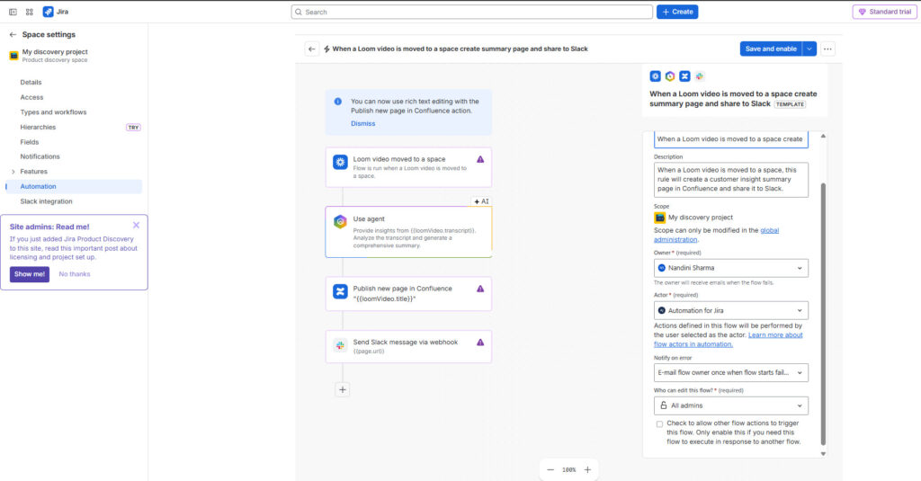Click the TEMPLATE badge
921x481 pixels.
click(790, 104)
